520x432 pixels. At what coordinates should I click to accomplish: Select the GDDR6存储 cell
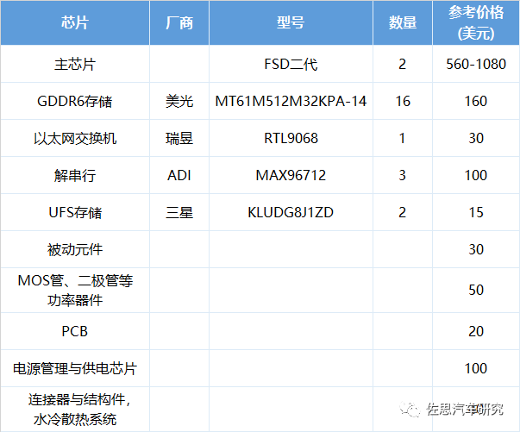click(75, 101)
